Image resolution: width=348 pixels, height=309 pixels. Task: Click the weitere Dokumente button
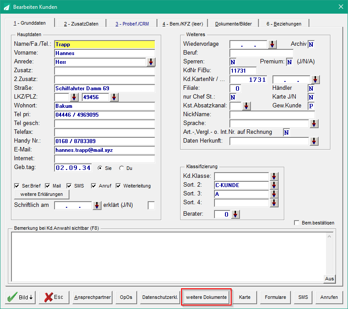click(x=207, y=297)
